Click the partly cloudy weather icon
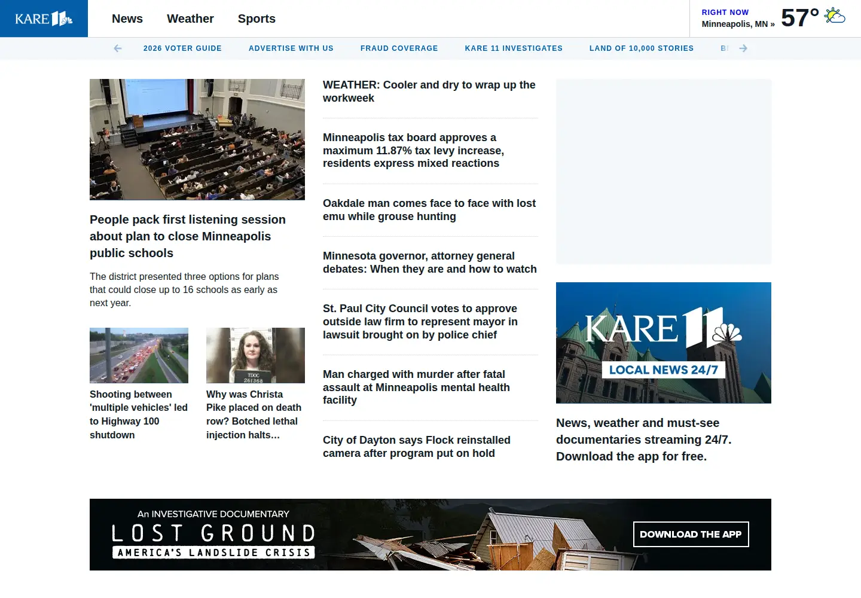 click(x=835, y=16)
